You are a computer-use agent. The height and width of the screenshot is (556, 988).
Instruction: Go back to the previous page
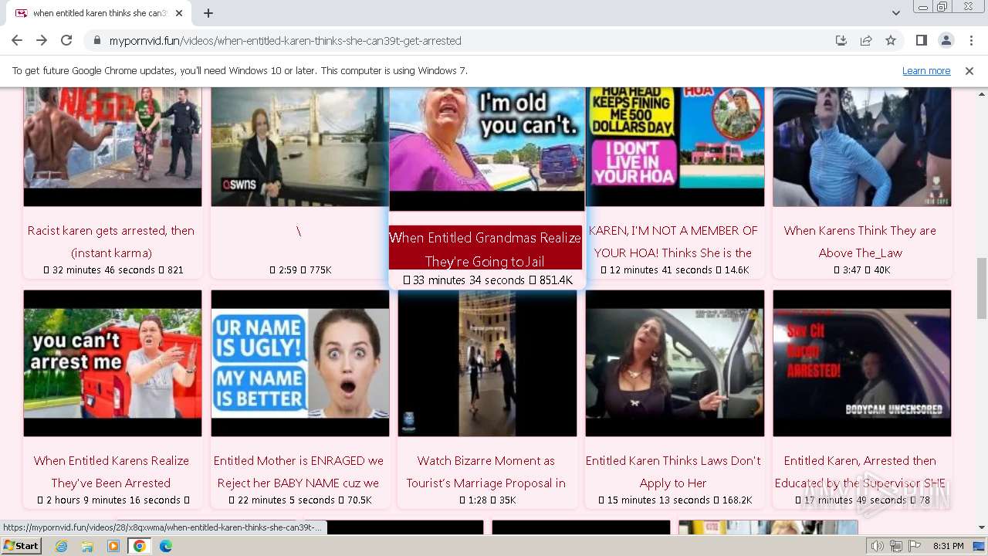point(17,40)
